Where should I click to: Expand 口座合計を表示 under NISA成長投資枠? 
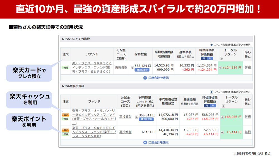click(156, 142)
